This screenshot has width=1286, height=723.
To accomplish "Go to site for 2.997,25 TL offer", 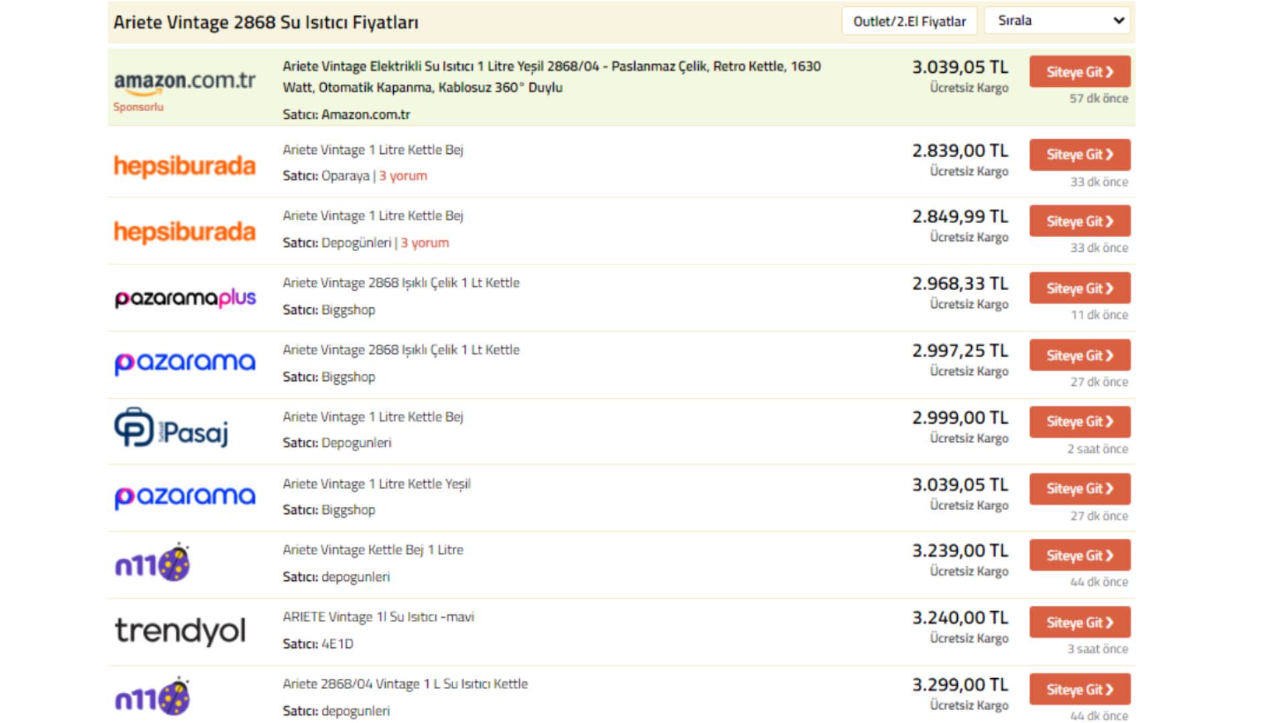I will [1080, 355].
